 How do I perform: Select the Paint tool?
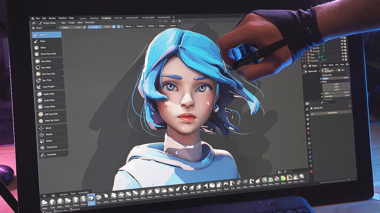[x=47, y=41]
